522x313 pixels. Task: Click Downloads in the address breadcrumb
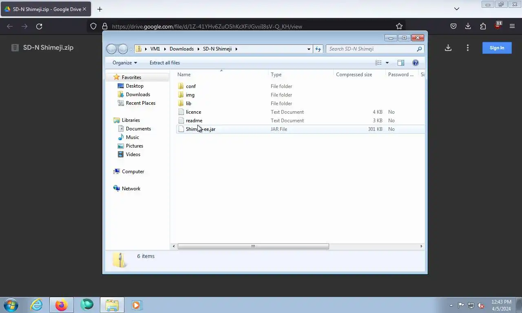[181, 49]
